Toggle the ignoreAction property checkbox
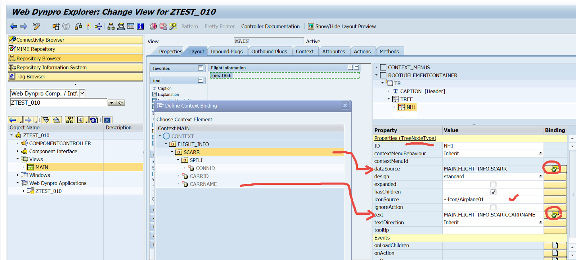576x260 pixels. pos(493,207)
